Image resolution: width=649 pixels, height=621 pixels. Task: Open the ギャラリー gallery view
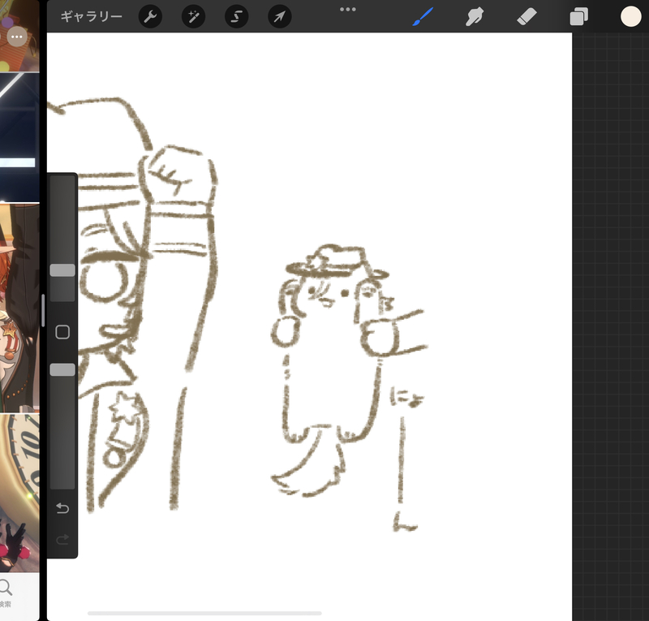(x=92, y=16)
